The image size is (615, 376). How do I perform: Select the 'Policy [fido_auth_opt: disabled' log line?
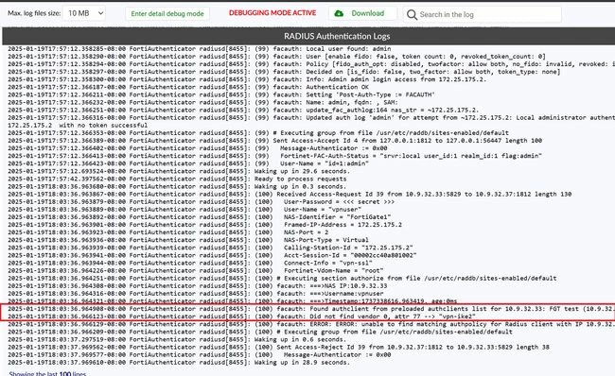[311, 64]
